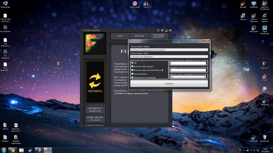Open the Memorial Obscura desktop file icon
Image resolution: width=273 pixels, height=153 pixels.
point(16,127)
